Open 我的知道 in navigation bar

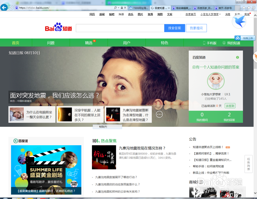pos(231,43)
